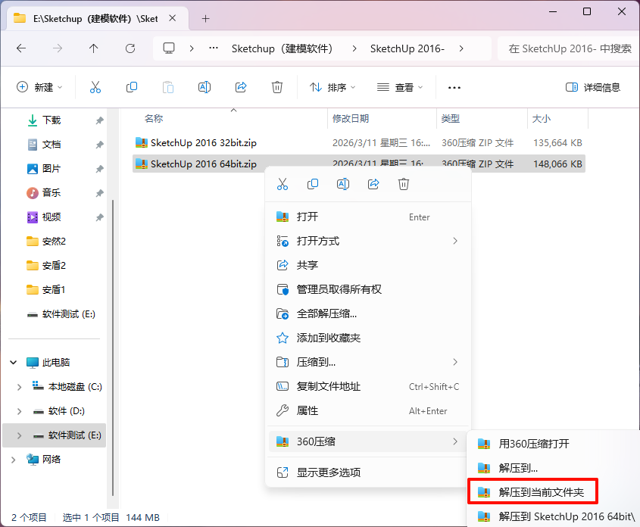The image size is (640, 527).
Task: Open the 排序 sort dropdown
Action: [332, 87]
